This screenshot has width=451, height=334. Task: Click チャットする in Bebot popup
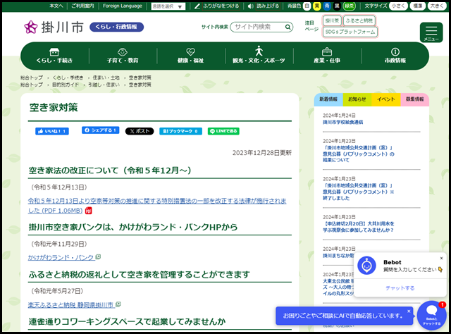click(400, 288)
